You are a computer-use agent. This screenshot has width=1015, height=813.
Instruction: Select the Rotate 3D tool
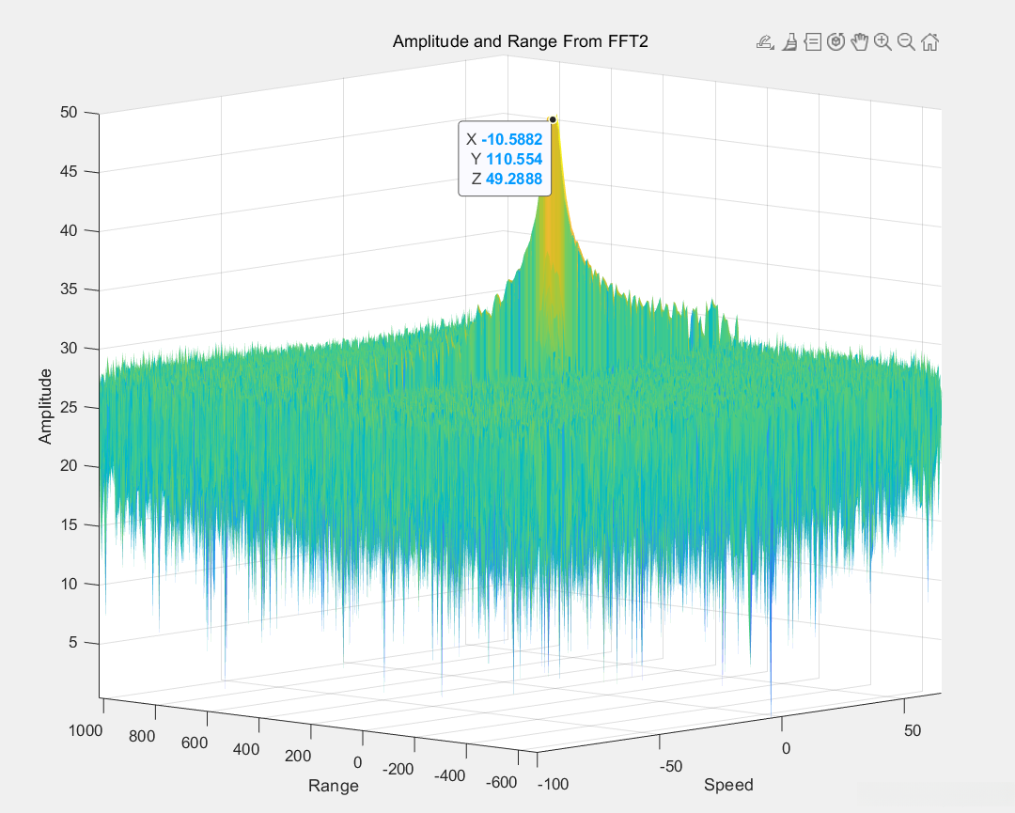835,42
